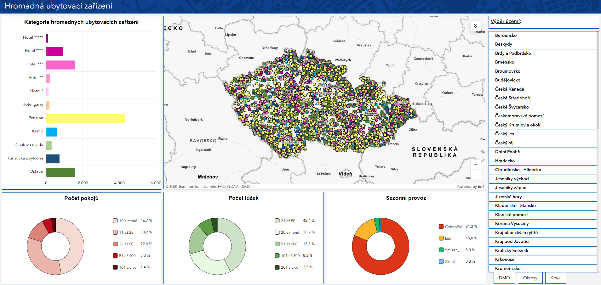The image size is (601, 285).
Task: Toggle the Letní legend square
Action: point(441,238)
